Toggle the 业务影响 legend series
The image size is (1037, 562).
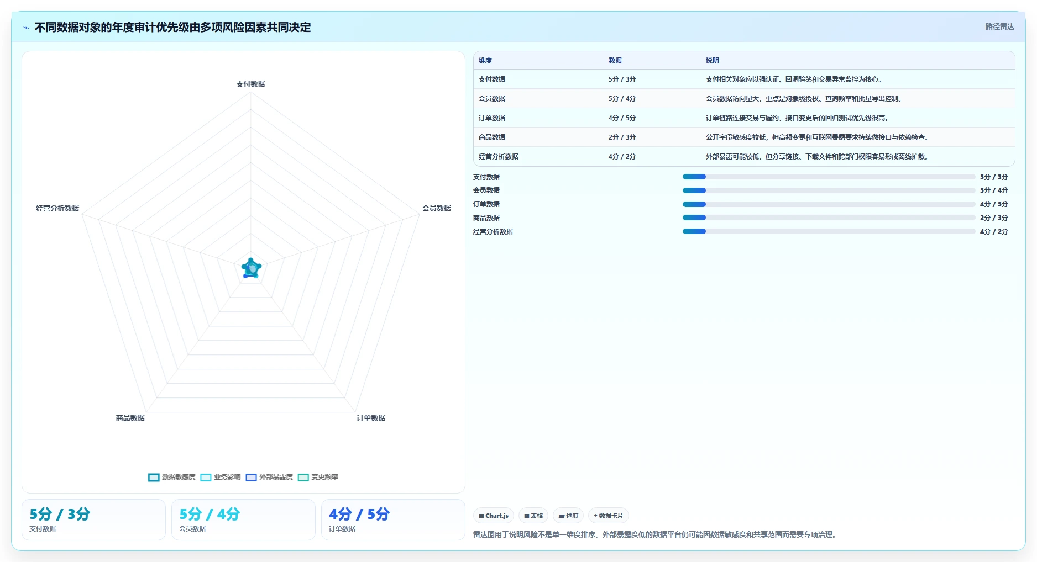(x=220, y=477)
